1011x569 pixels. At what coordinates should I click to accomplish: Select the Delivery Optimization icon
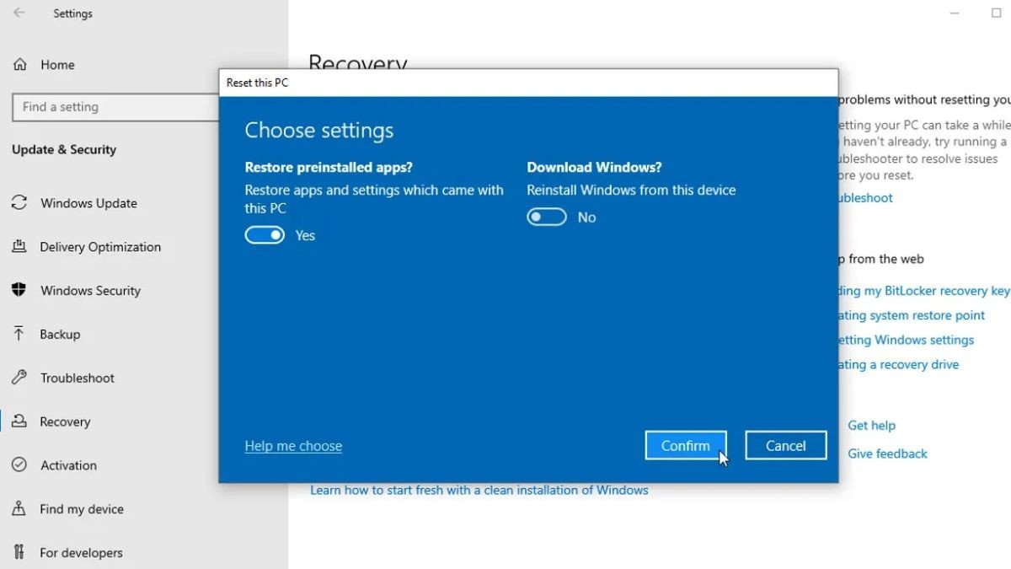coord(18,247)
